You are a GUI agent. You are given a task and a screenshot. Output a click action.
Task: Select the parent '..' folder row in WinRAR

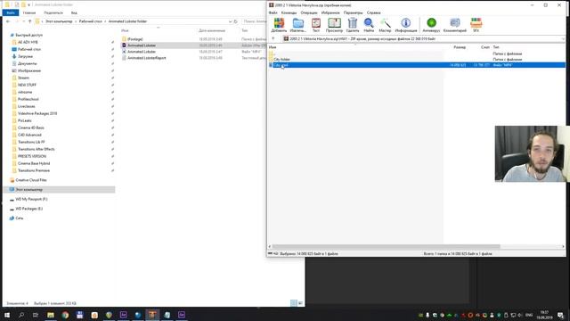[x=417, y=53]
